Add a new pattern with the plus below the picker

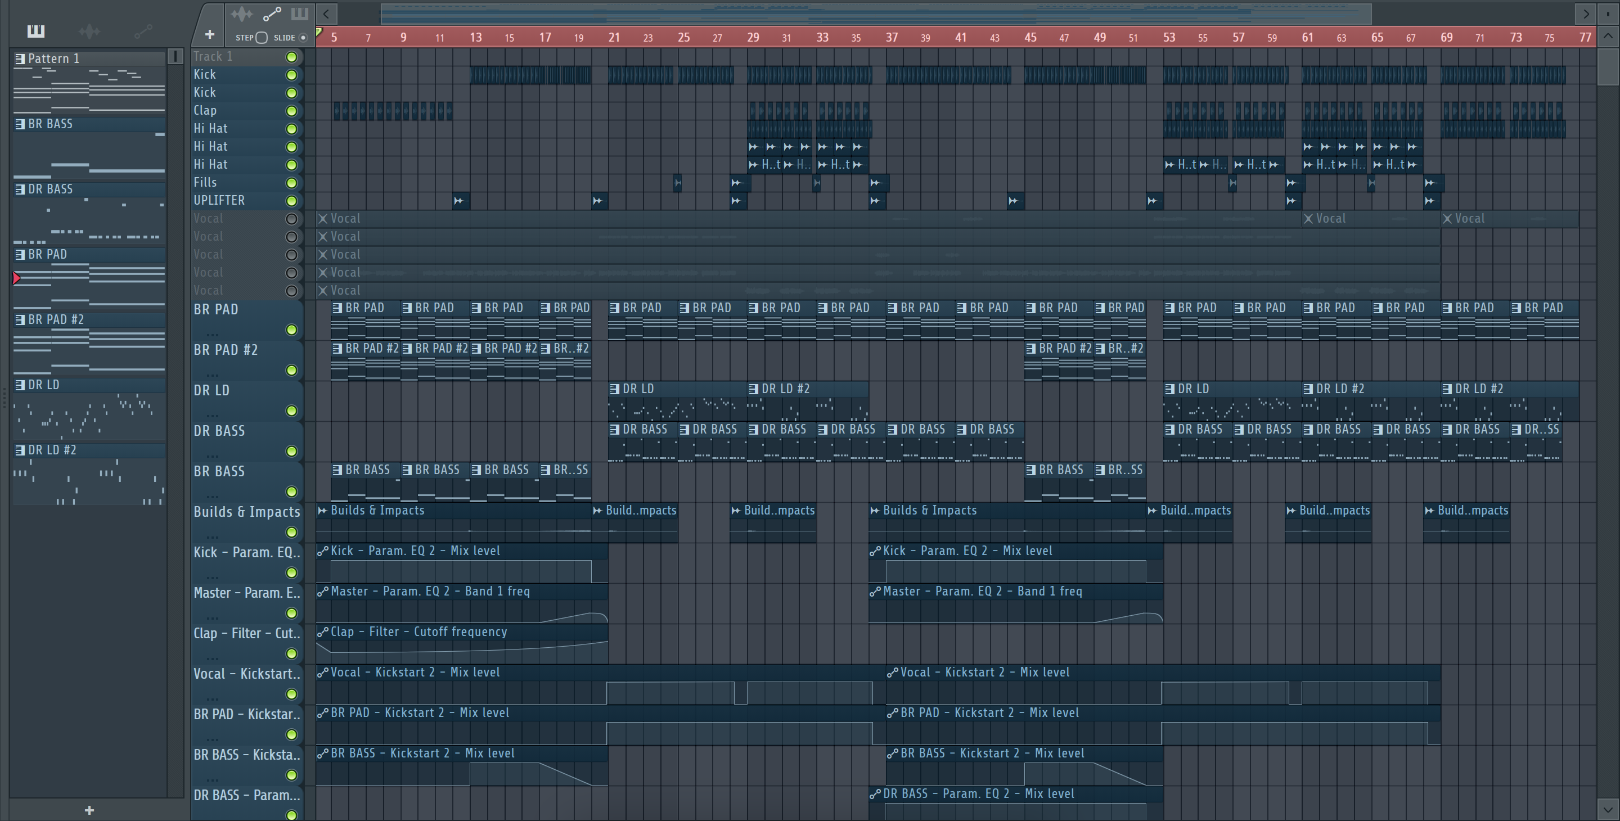click(89, 810)
